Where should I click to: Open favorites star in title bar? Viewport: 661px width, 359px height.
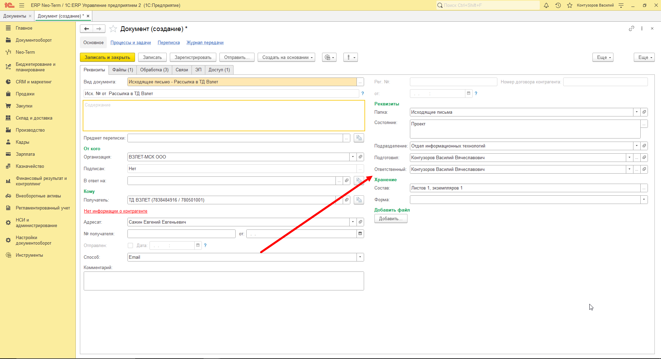pyautogui.click(x=570, y=5)
